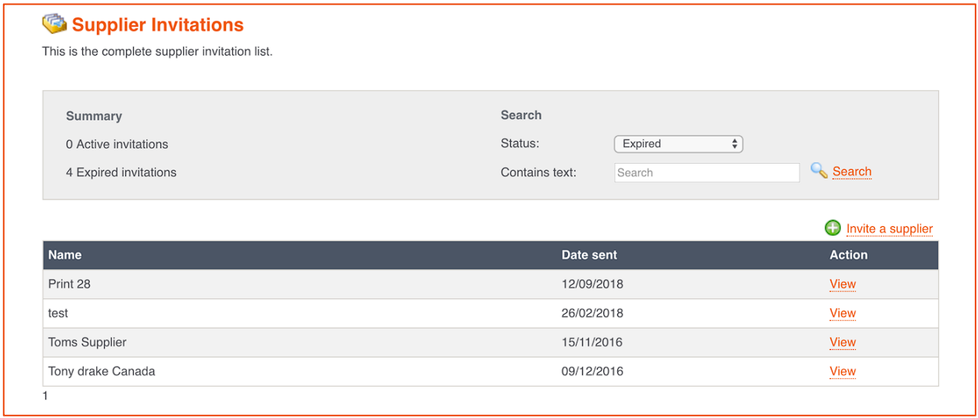The image size is (978, 418).
Task: Click the Date sent column header
Action: [x=589, y=254]
